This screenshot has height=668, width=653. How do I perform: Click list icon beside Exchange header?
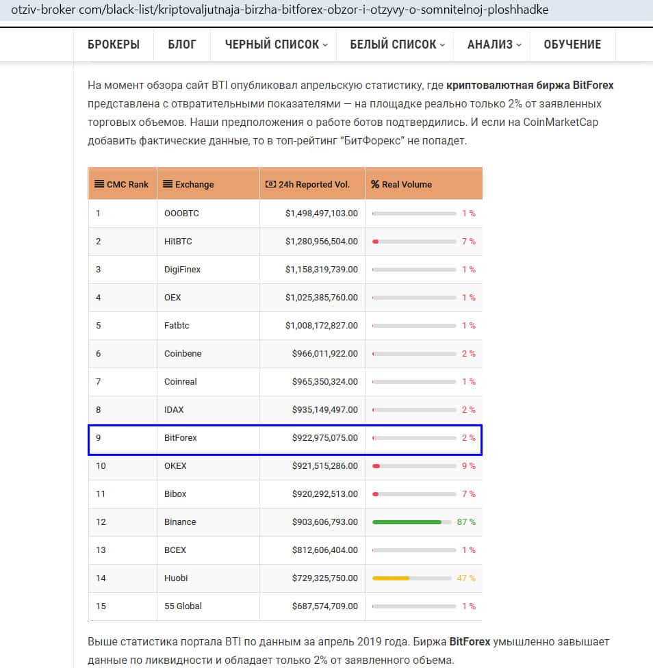(168, 184)
